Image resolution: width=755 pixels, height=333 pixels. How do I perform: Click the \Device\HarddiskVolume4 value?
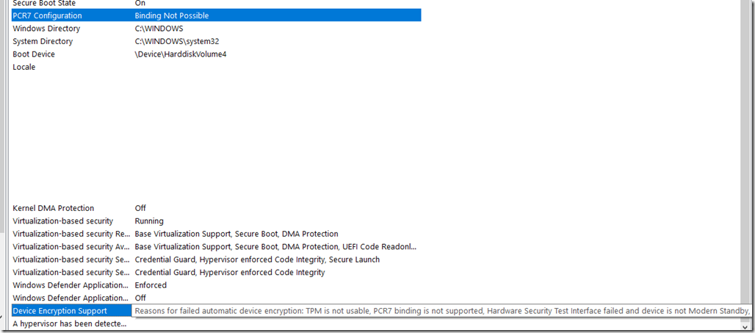pos(181,54)
